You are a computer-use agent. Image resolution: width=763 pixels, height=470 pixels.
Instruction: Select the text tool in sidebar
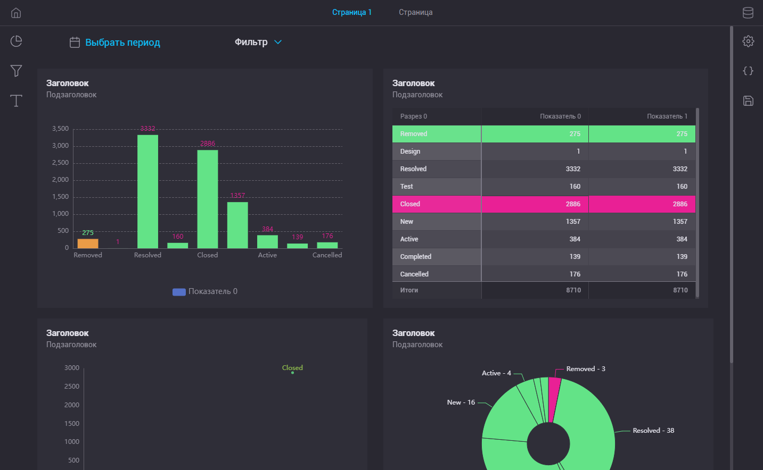pos(17,100)
